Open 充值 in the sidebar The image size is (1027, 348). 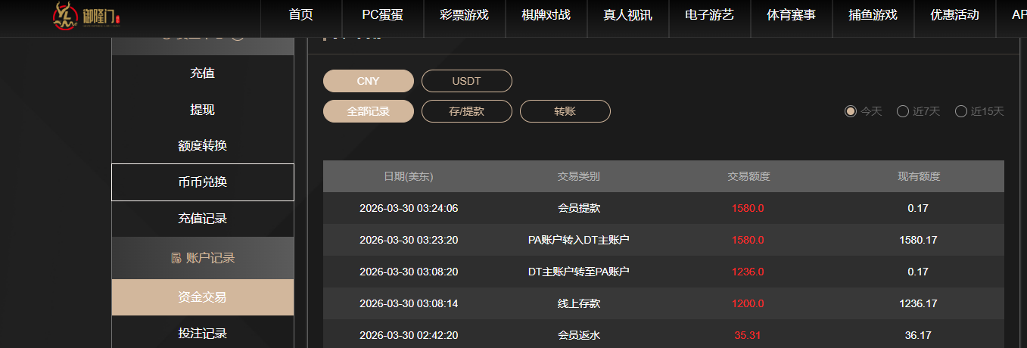[x=203, y=73]
